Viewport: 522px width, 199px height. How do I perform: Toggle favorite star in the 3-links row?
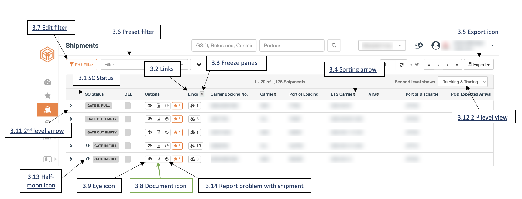click(177, 159)
